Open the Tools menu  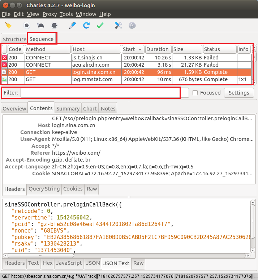coord(66,14)
